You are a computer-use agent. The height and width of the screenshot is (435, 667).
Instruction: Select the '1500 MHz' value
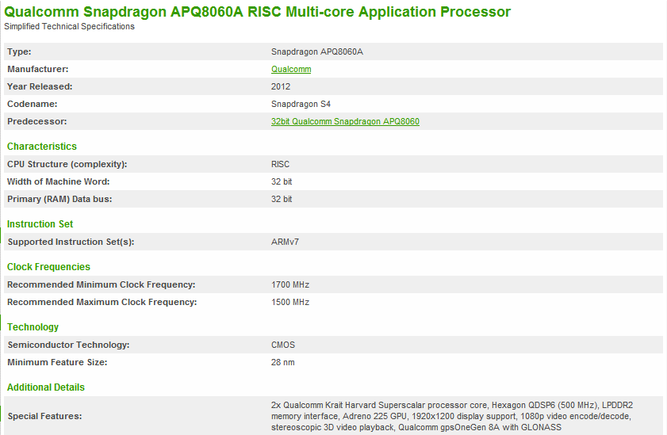coord(290,303)
